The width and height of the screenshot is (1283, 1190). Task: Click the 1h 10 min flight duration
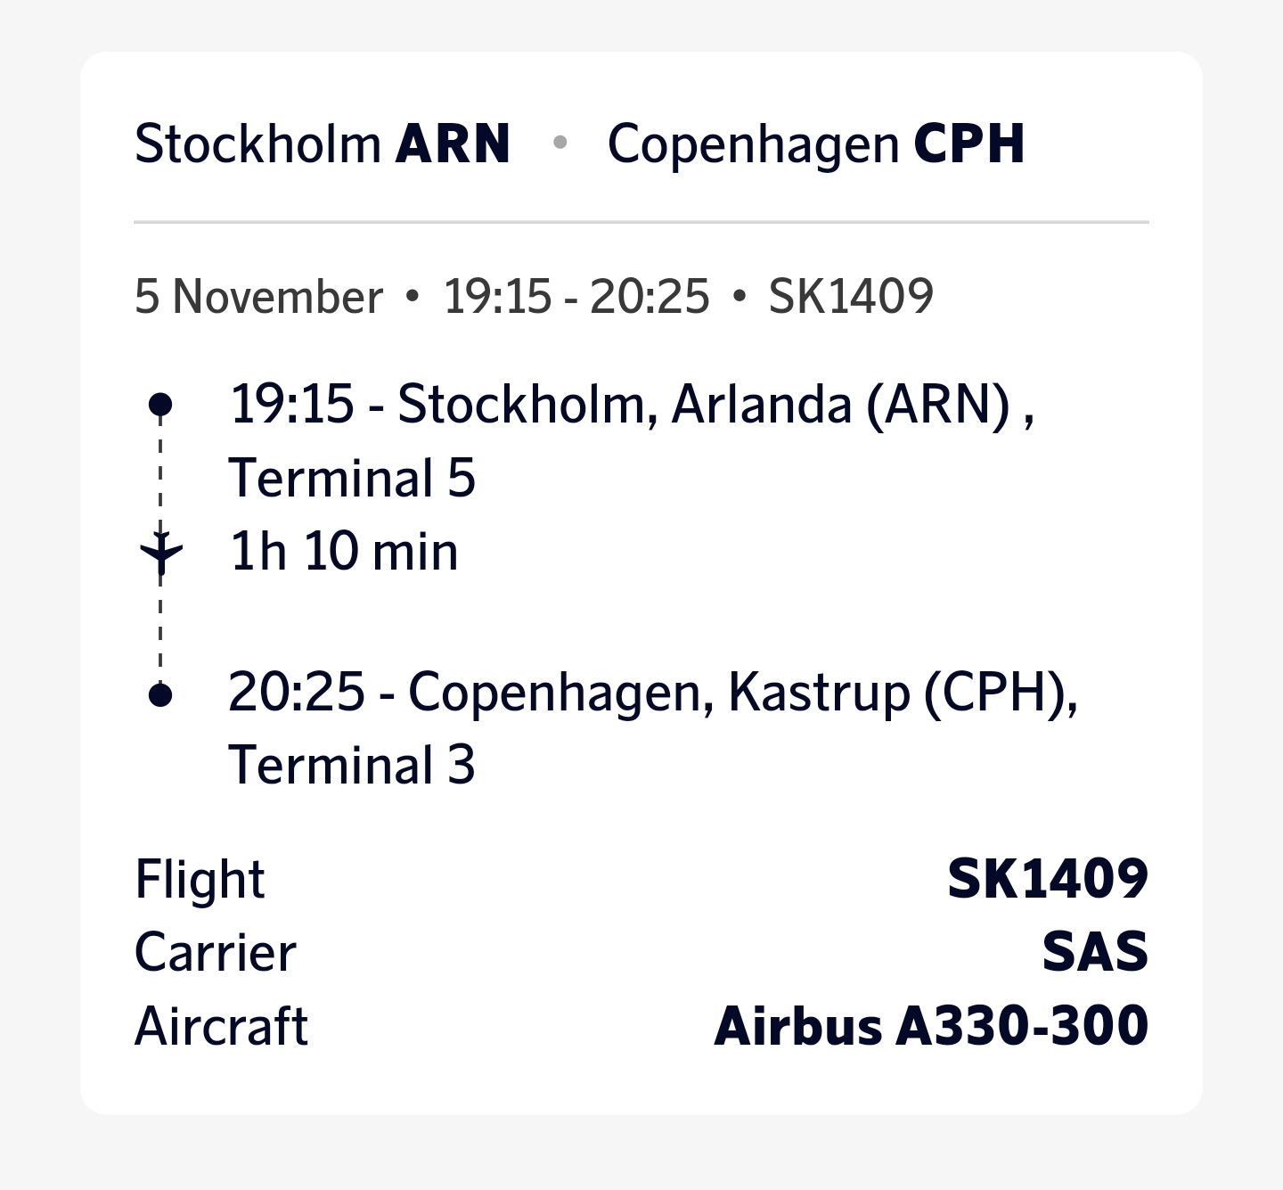(344, 552)
